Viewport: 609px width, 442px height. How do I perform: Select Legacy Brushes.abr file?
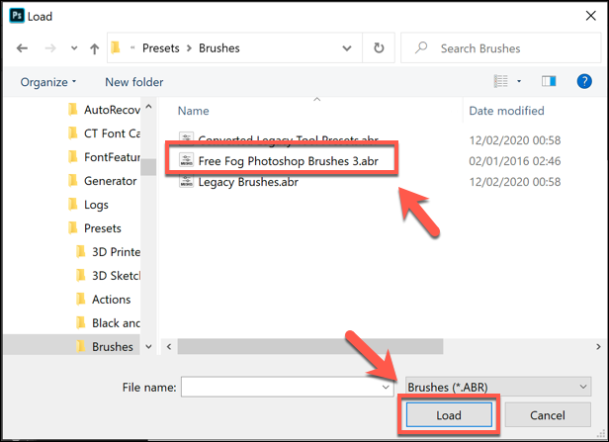coord(238,182)
